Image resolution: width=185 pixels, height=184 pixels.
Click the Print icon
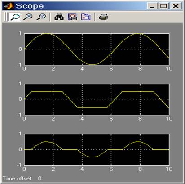[104, 17]
